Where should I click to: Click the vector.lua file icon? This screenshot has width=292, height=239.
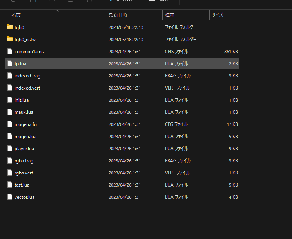tap(10, 197)
